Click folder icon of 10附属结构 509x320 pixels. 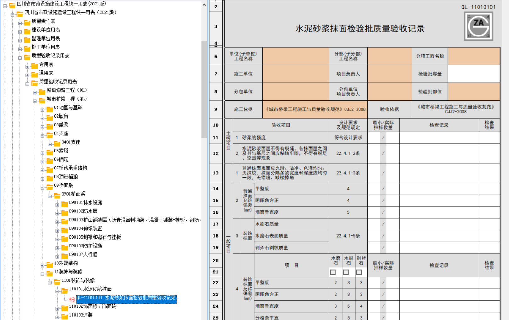click(50, 264)
